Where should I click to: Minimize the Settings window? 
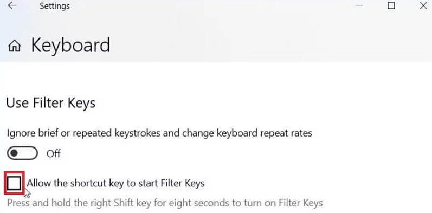(x=359, y=5)
